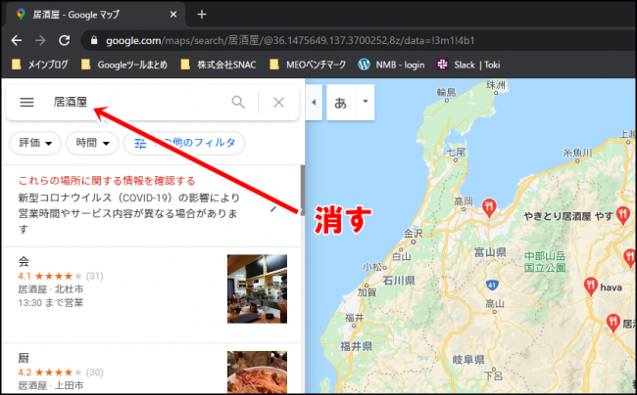Screen dimensions: 637x395
Task: Click the 福井県 map label
Action: [357, 346]
